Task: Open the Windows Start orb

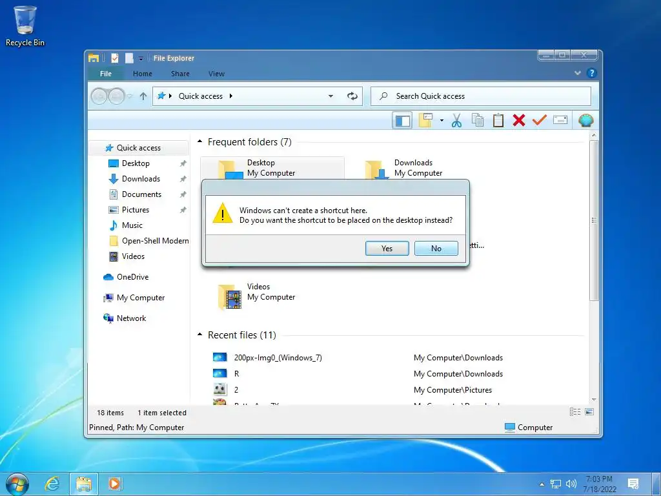Action: tap(17, 484)
